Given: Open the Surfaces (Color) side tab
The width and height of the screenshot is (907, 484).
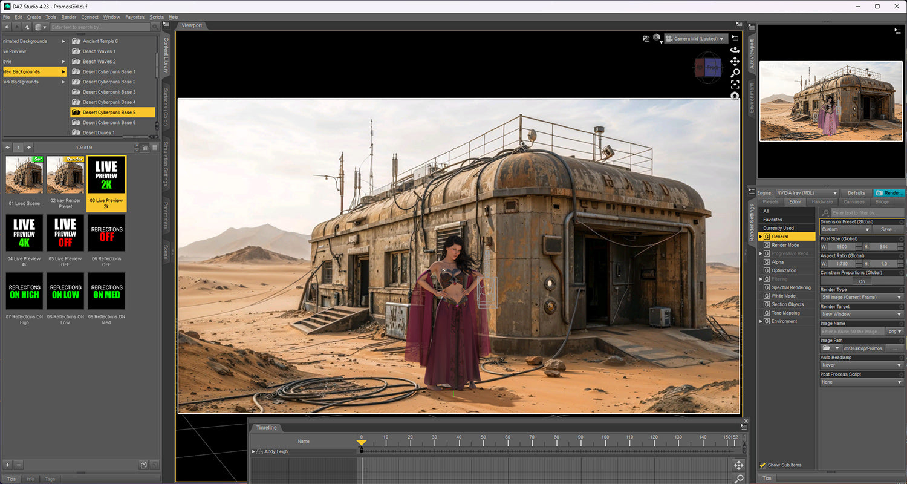Looking at the screenshot, I should [x=166, y=107].
